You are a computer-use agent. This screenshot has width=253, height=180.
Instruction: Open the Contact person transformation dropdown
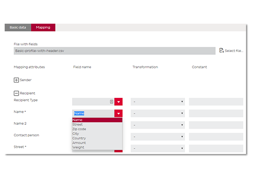(158, 137)
